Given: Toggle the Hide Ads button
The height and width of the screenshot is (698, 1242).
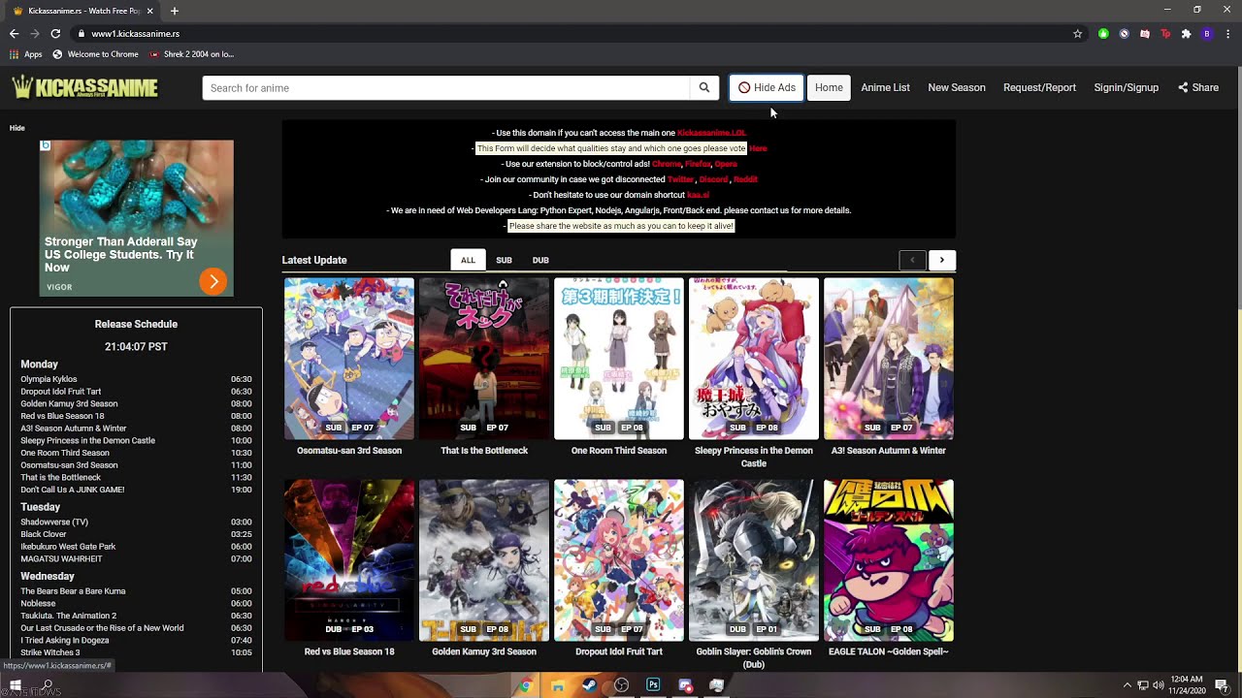Looking at the screenshot, I should (767, 87).
